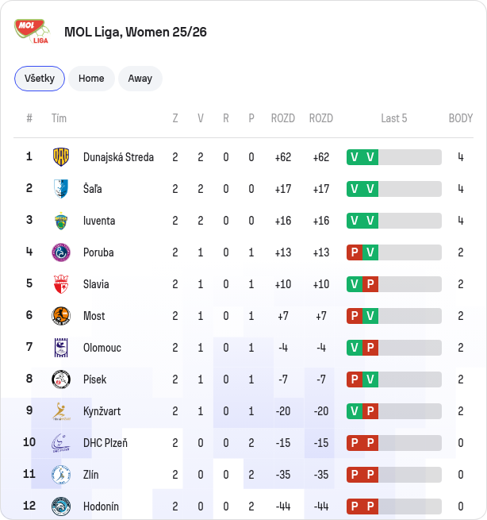Click Poruba's red P loss result badge

(355, 252)
